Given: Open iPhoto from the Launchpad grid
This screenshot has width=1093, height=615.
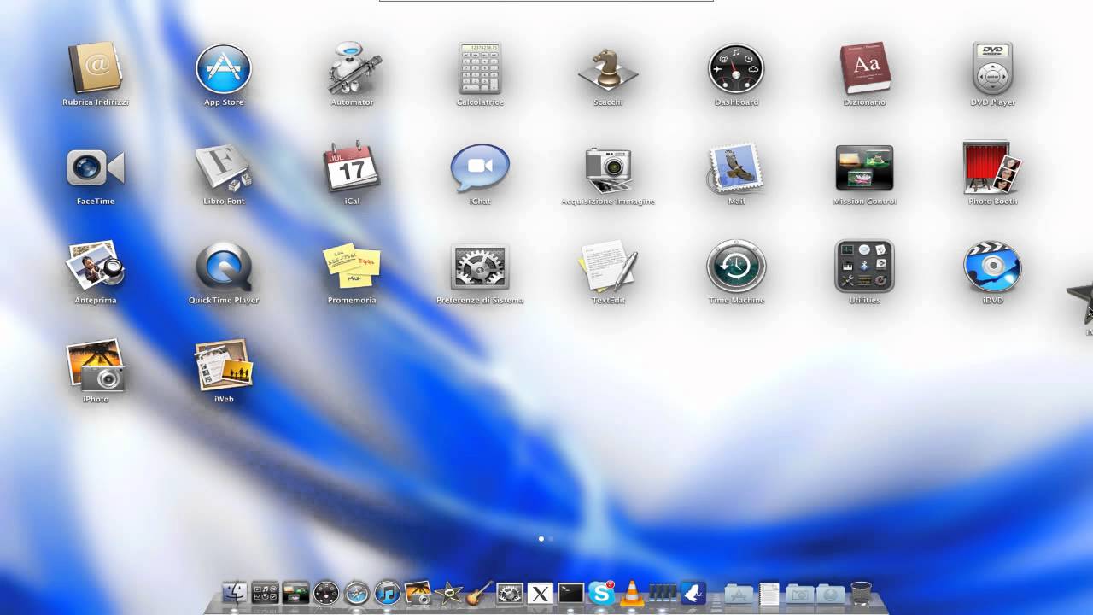Looking at the screenshot, I should 96,366.
